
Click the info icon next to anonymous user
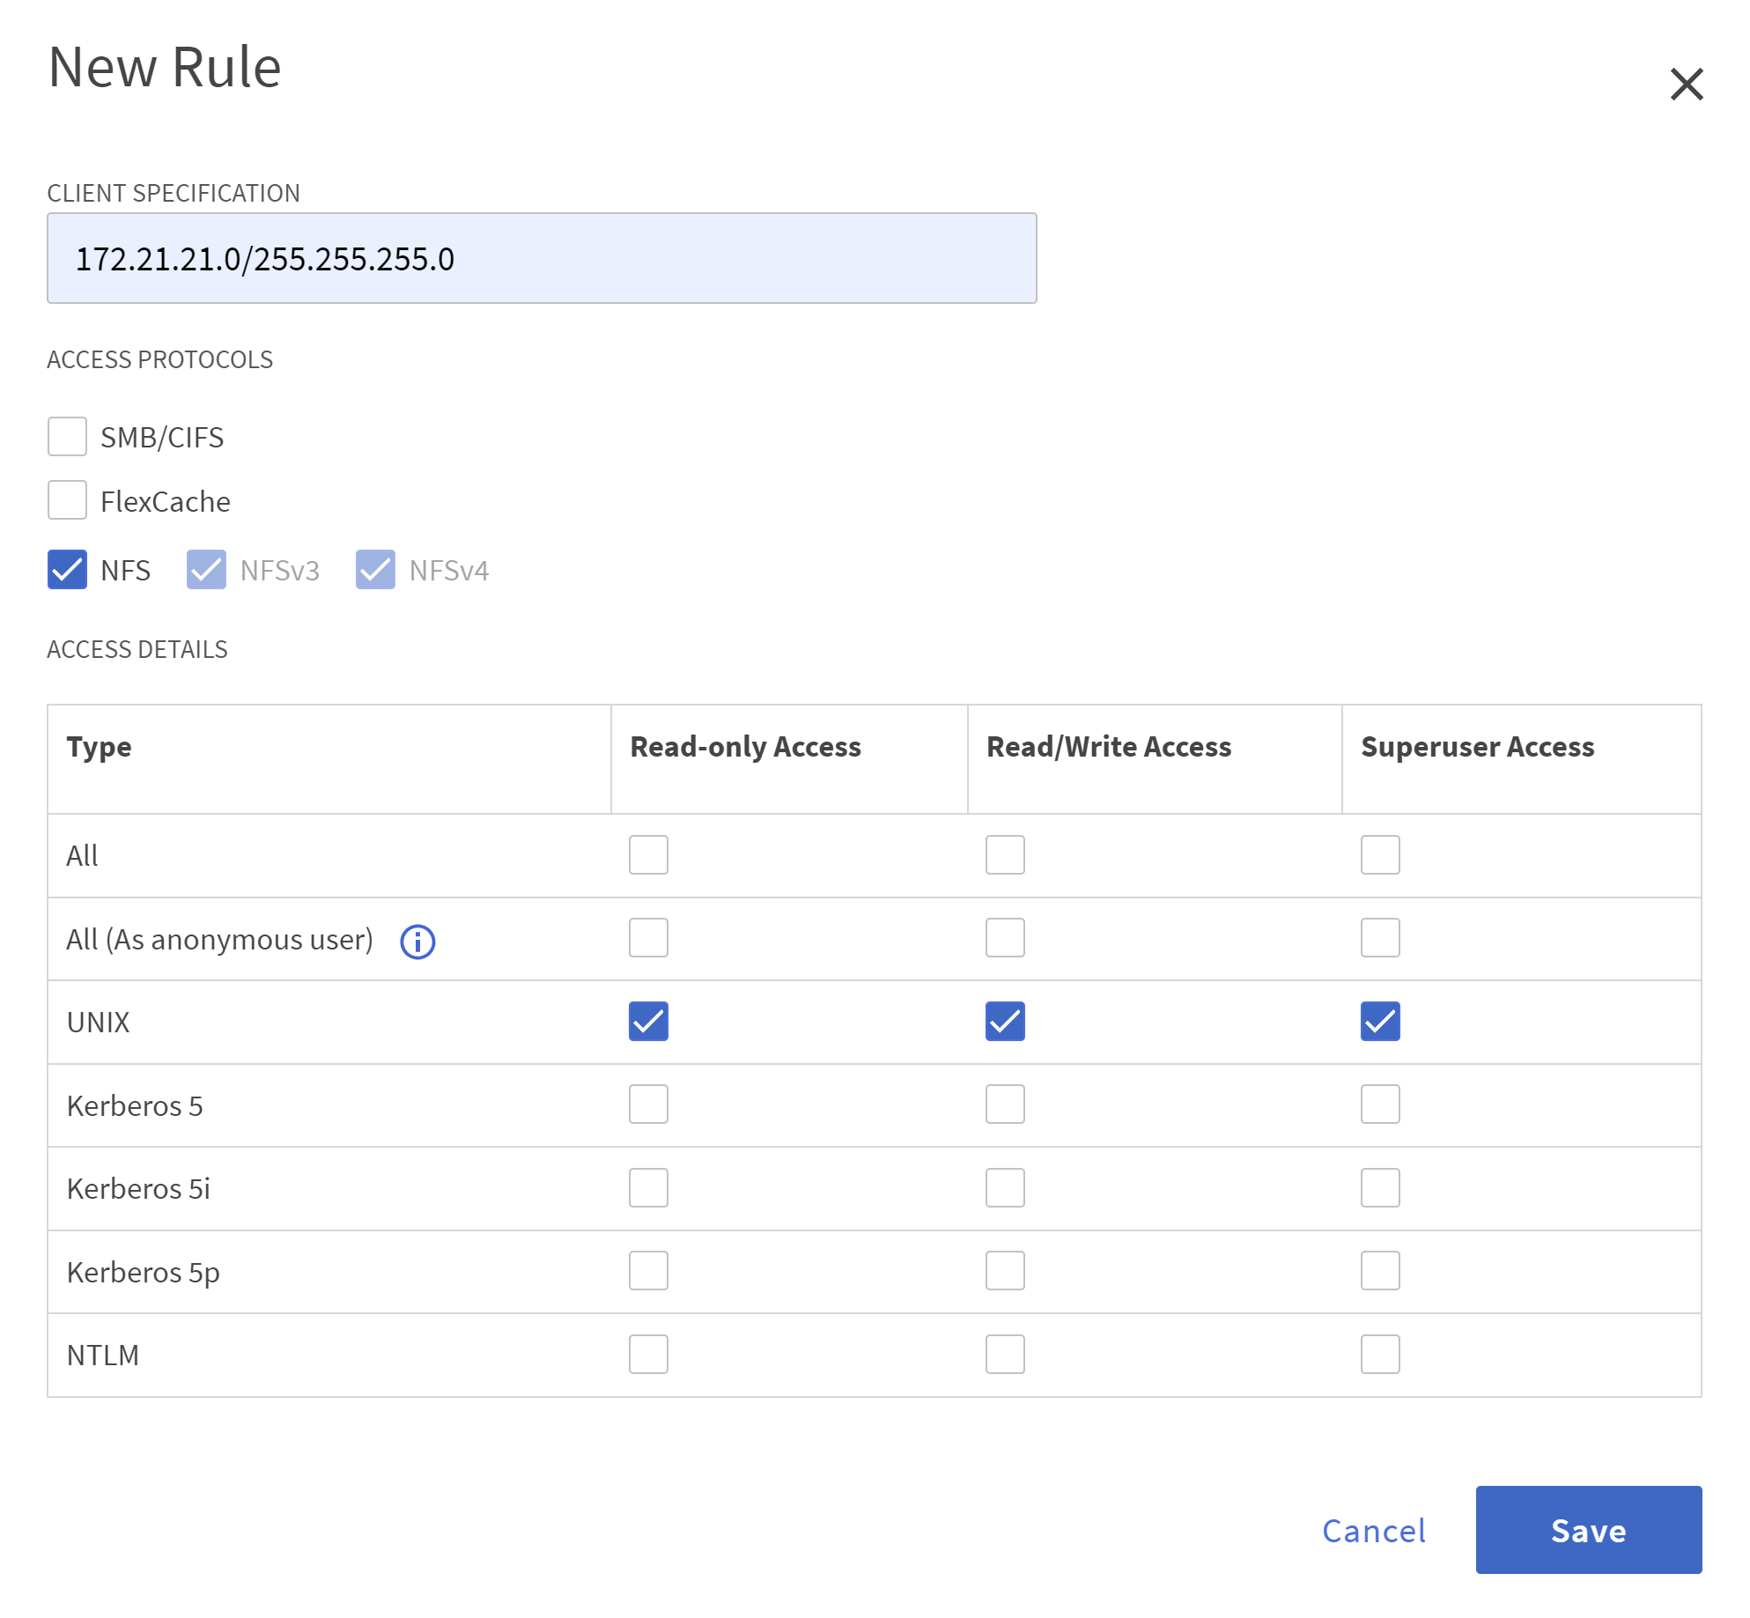point(417,940)
